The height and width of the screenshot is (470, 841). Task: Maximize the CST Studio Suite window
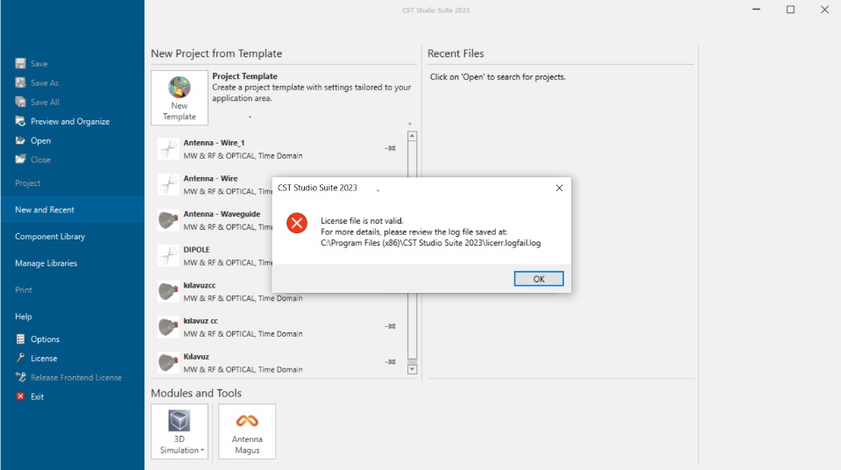790,10
